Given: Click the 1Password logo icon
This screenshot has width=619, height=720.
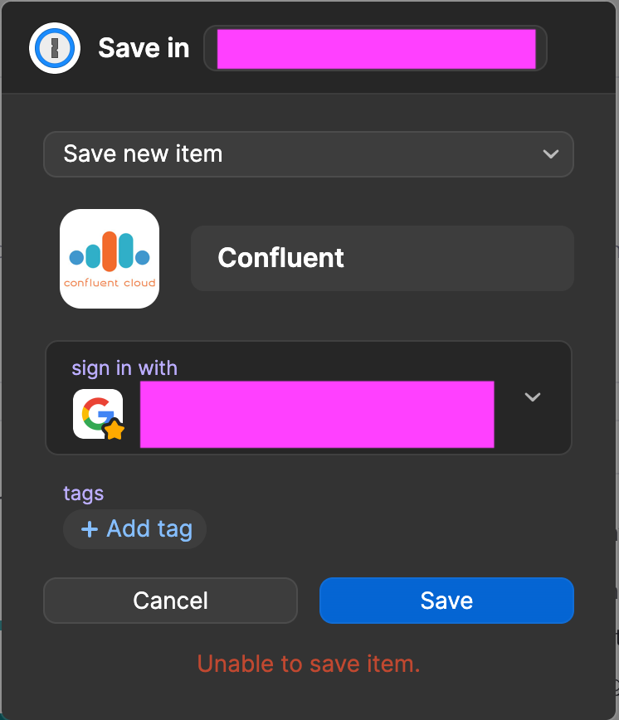Looking at the screenshot, I should click(x=55, y=48).
